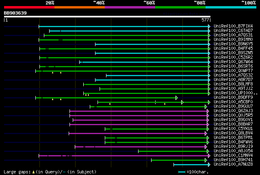Viewport: 260px width, 175px height.
Task: Click the white BB903639 query sequence bar
Action: click(x=107, y=17)
